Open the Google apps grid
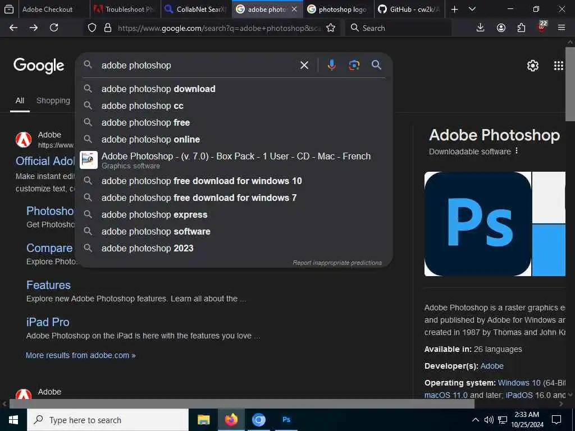Screen dimensions: 575x431 (559, 66)
